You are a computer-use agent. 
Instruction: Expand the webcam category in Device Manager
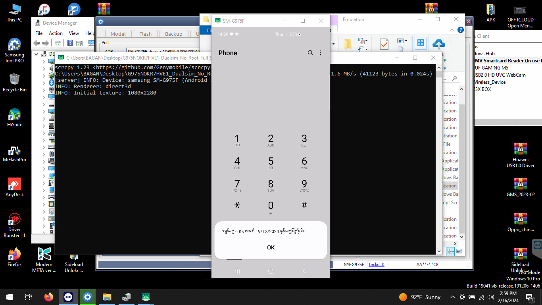tap(44, 89)
